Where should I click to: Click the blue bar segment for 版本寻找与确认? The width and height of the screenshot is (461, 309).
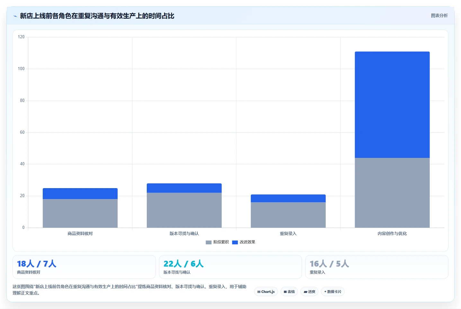pyautogui.click(x=184, y=188)
